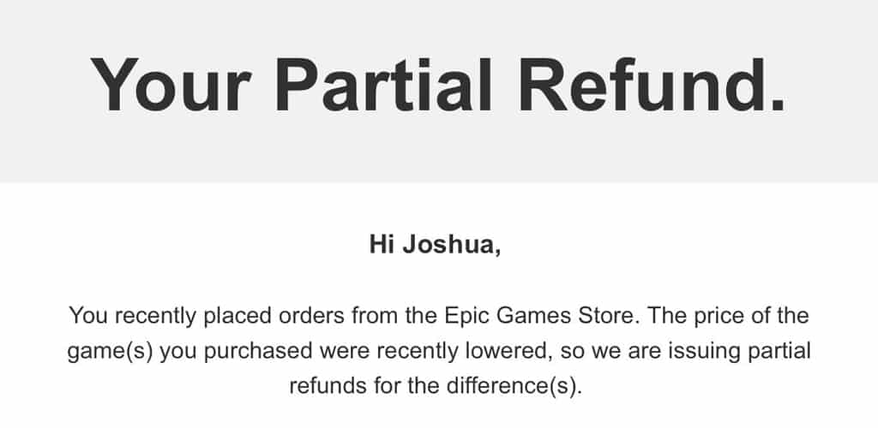Click the word "Your" in the headline
878x428 pixels.
[x=171, y=85]
